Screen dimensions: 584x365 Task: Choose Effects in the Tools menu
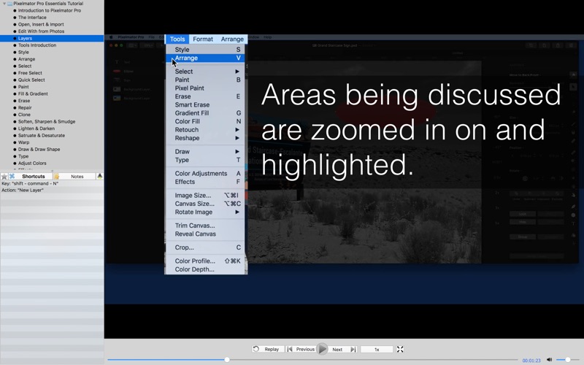click(206, 182)
